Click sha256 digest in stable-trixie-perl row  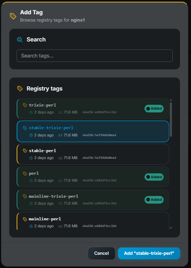[x=99, y=135]
